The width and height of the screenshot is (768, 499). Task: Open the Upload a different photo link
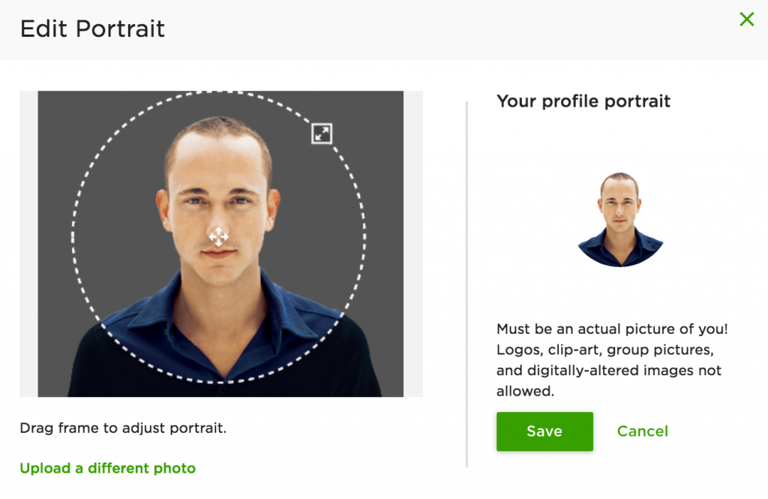[107, 468]
